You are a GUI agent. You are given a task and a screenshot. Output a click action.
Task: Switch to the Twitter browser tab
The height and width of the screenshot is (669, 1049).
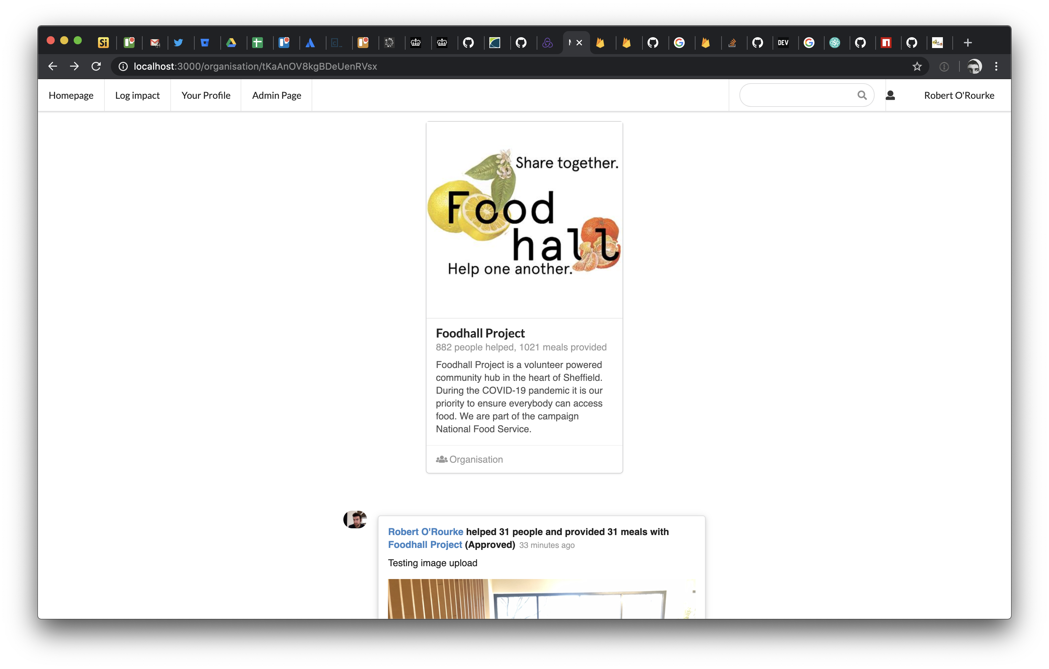pos(178,43)
